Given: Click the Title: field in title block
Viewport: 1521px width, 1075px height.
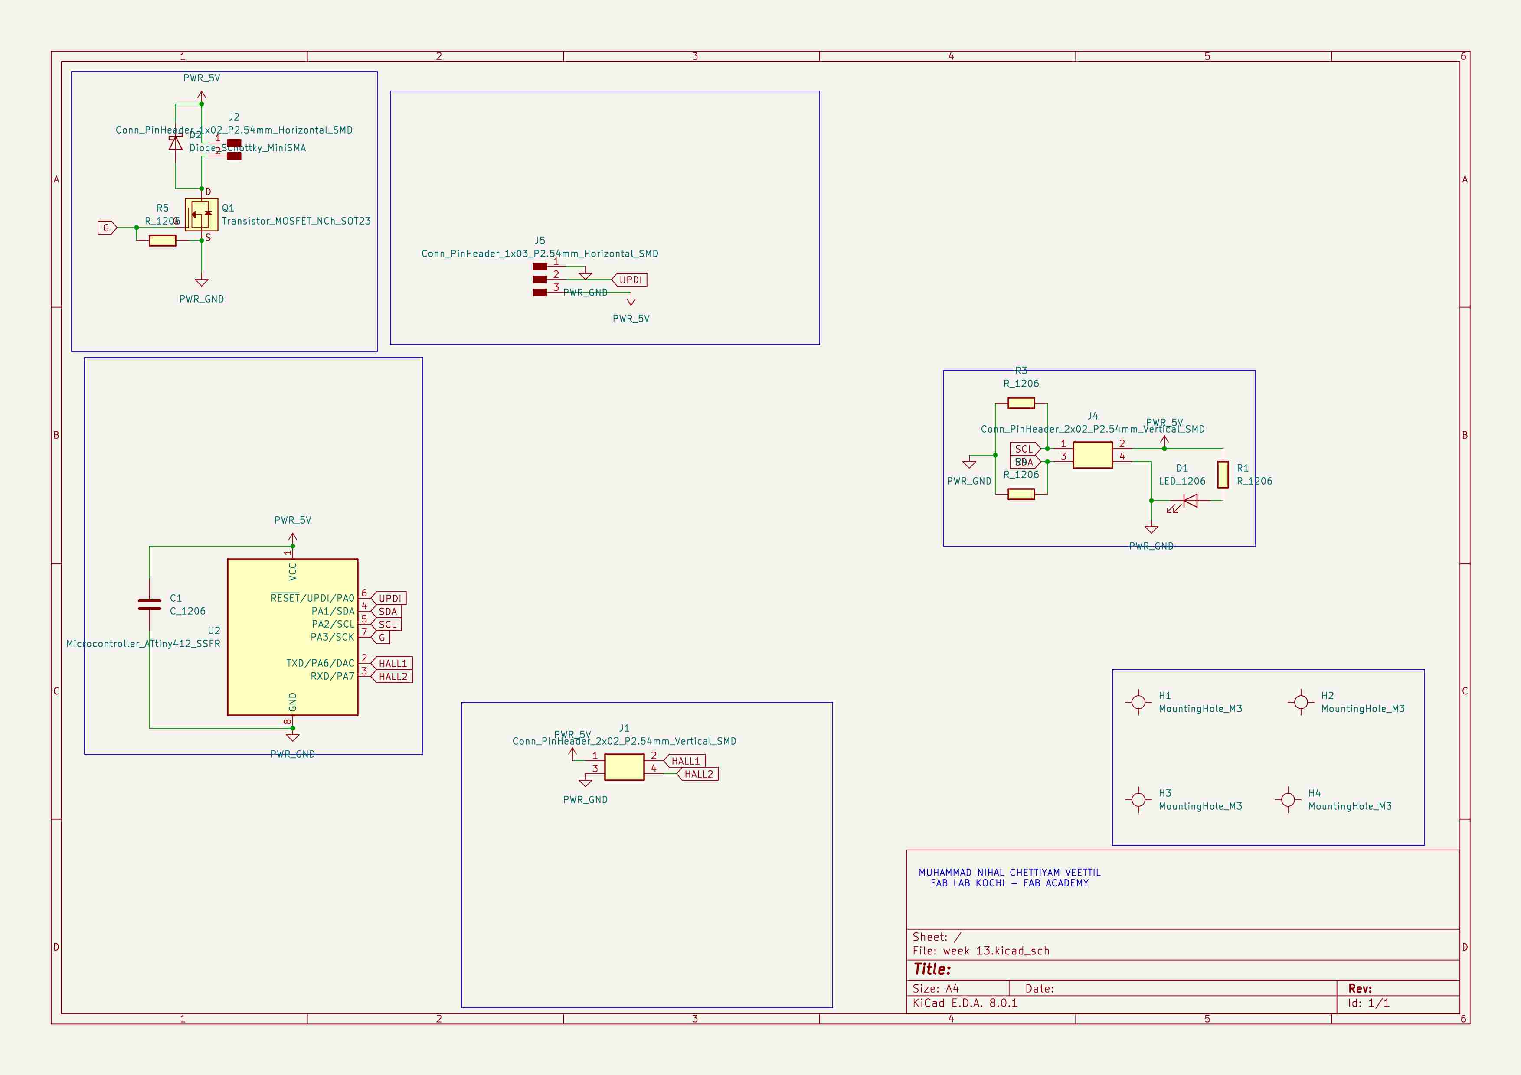Looking at the screenshot, I should [932, 970].
